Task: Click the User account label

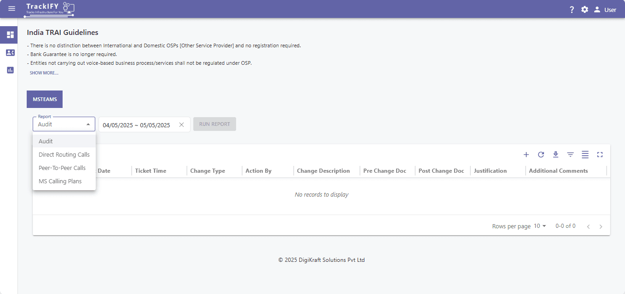Action: coord(610,10)
